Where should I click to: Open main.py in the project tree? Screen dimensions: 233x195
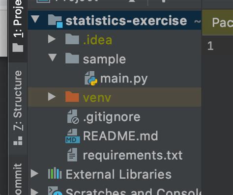[124, 79]
